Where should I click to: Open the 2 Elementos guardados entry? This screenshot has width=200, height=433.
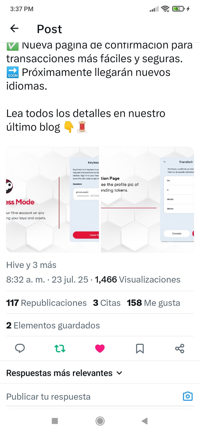[x=53, y=325]
